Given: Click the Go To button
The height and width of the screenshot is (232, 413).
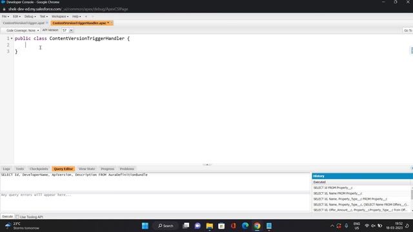Looking at the screenshot, I should point(408,30).
